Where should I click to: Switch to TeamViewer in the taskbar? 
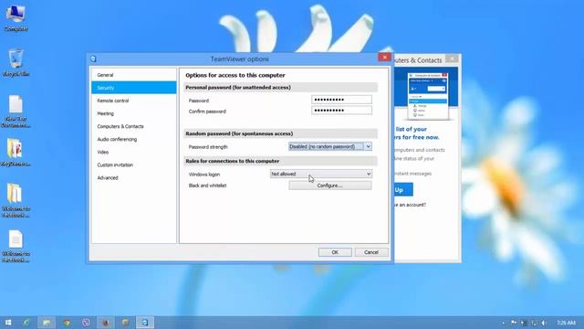coord(145,323)
